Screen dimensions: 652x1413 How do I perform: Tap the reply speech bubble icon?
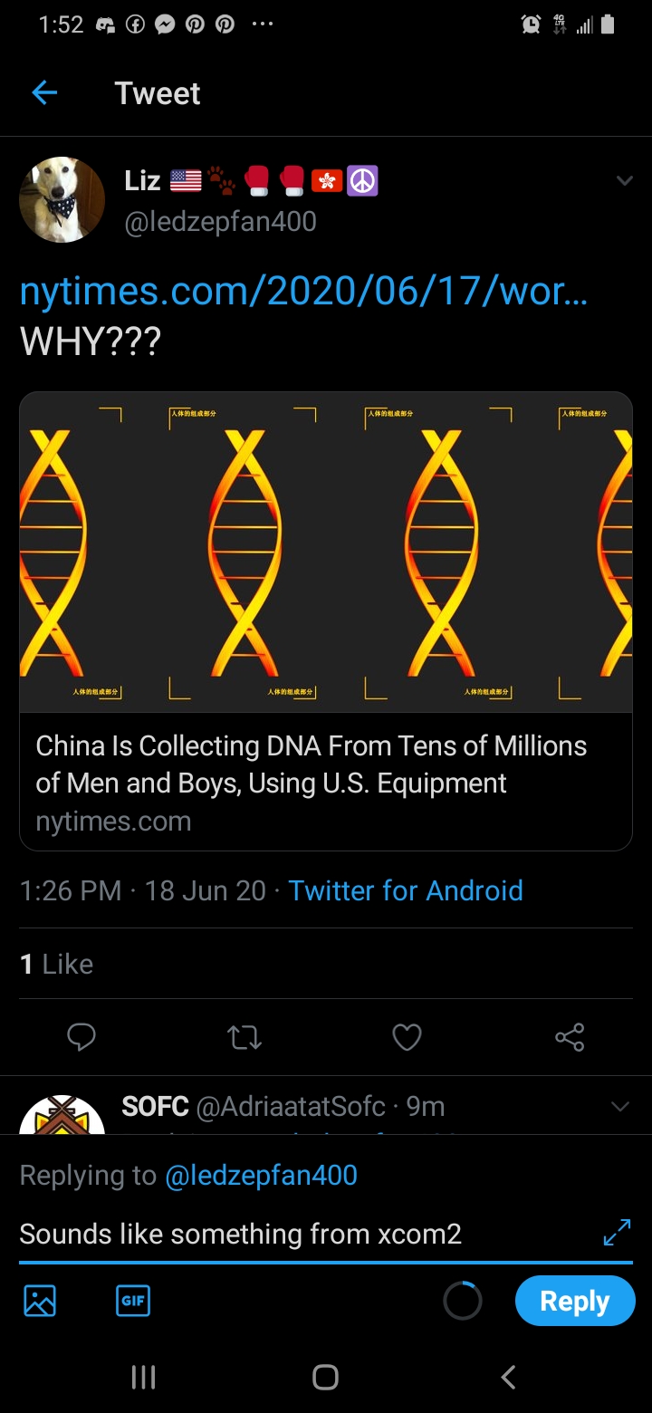81,1037
